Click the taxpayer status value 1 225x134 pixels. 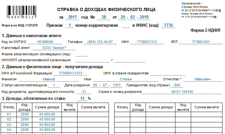54,85
